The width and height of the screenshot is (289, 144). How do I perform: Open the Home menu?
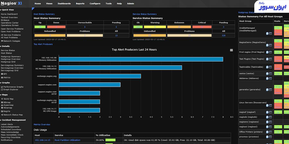point(38,4)
